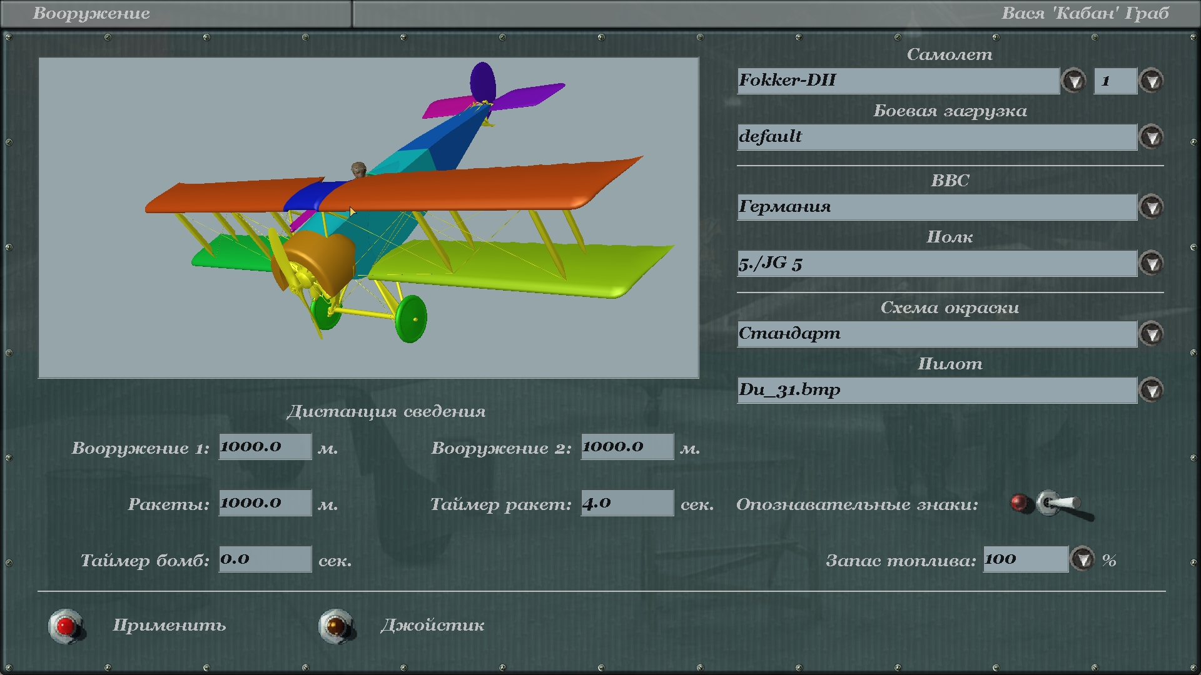Click the Таймер бомб input field
Screen dimensions: 1201x675
[265, 559]
